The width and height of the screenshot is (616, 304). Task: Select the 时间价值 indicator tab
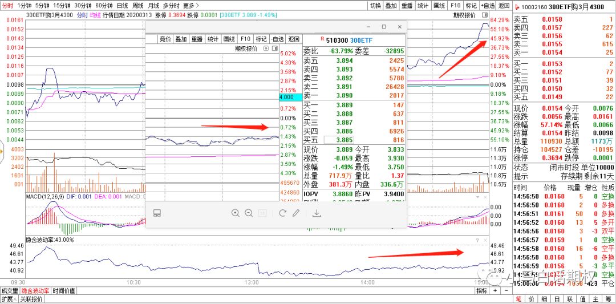[x=64, y=291]
